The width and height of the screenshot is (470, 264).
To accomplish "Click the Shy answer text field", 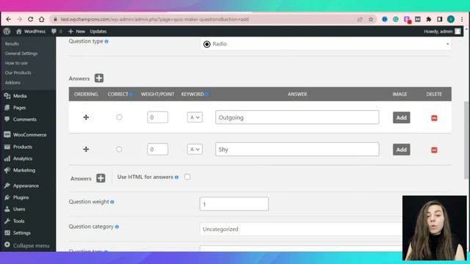I will 297,149.
